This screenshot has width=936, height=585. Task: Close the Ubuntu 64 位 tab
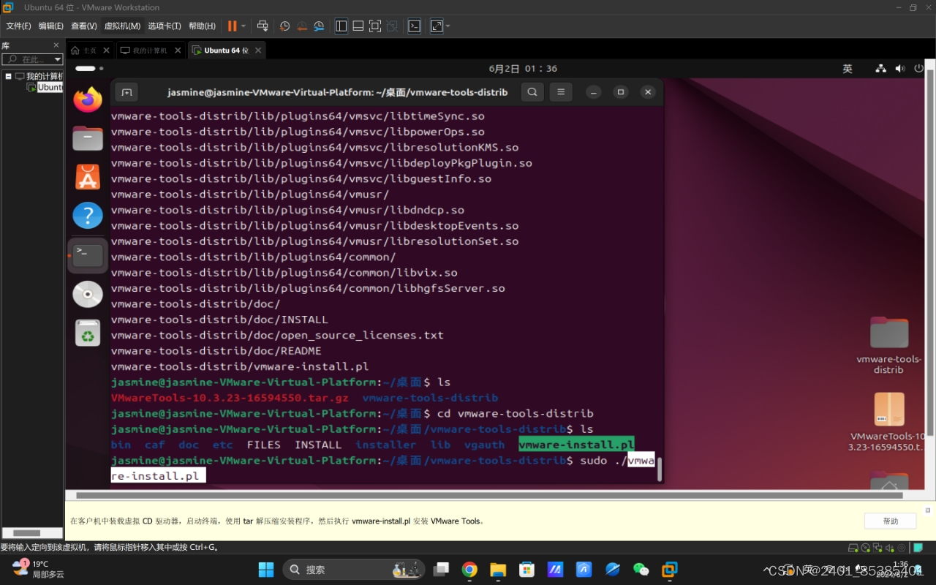coord(257,50)
